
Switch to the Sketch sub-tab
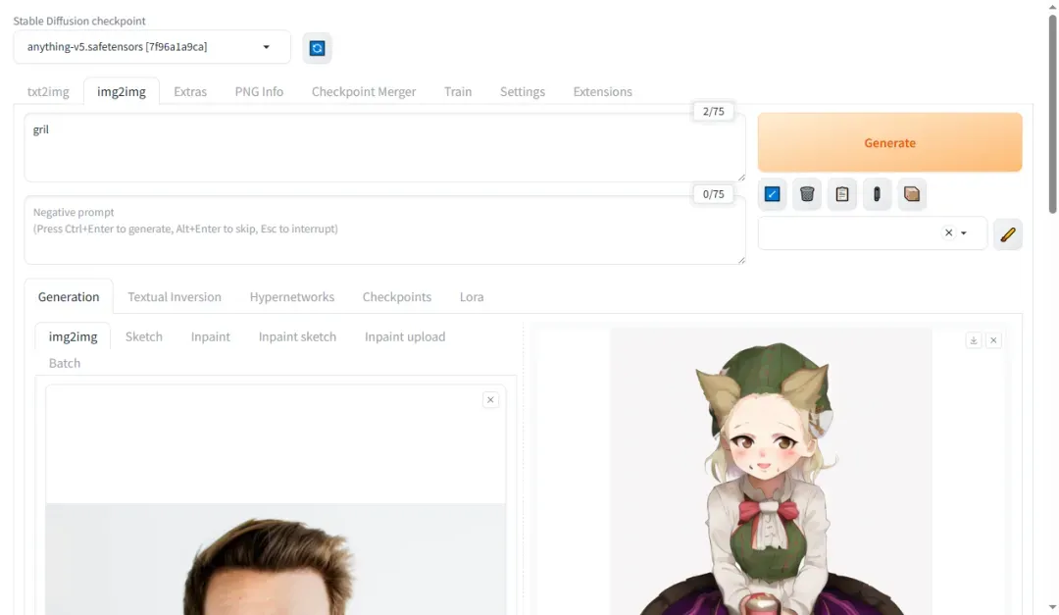144,336
